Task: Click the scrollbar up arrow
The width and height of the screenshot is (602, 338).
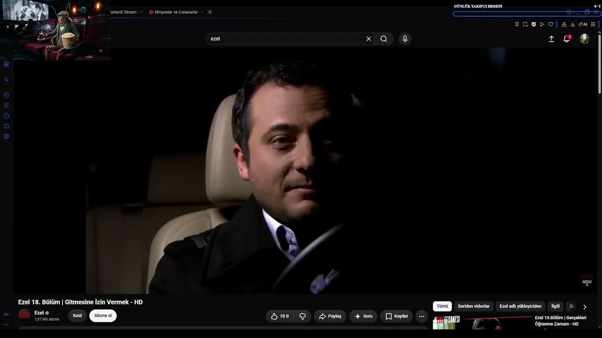Action: click(600, 32)
